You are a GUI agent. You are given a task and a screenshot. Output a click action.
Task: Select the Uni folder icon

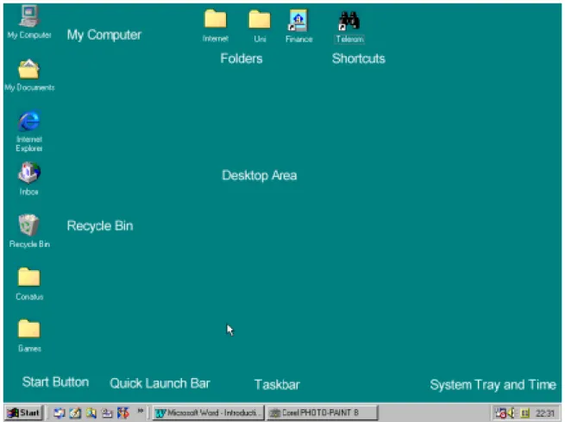[x=260, y=26]
